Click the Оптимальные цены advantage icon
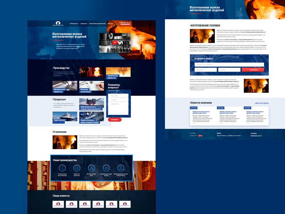The width and height of the screenshot is (285, 214). (x=92, y=168)
